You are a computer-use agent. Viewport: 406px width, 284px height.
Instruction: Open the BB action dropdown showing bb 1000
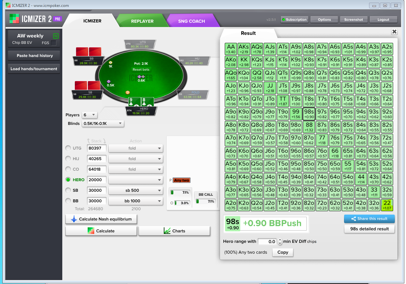coord(136,201)
